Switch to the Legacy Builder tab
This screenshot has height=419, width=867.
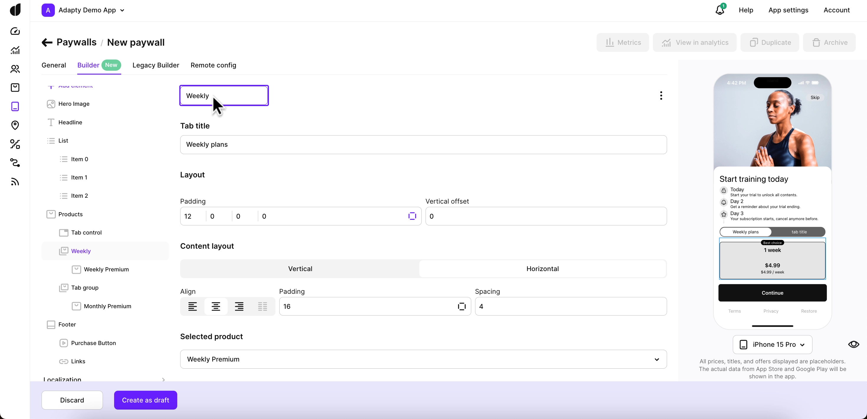tap(155, 65)
